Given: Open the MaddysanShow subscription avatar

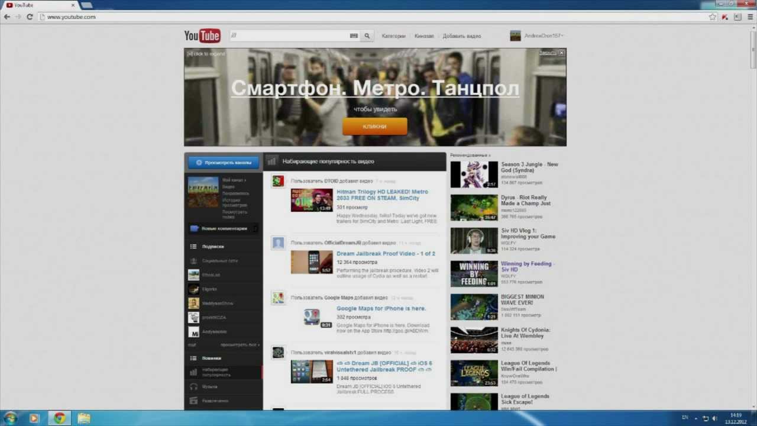Looking at the screenshot, I should click(193, 304).
